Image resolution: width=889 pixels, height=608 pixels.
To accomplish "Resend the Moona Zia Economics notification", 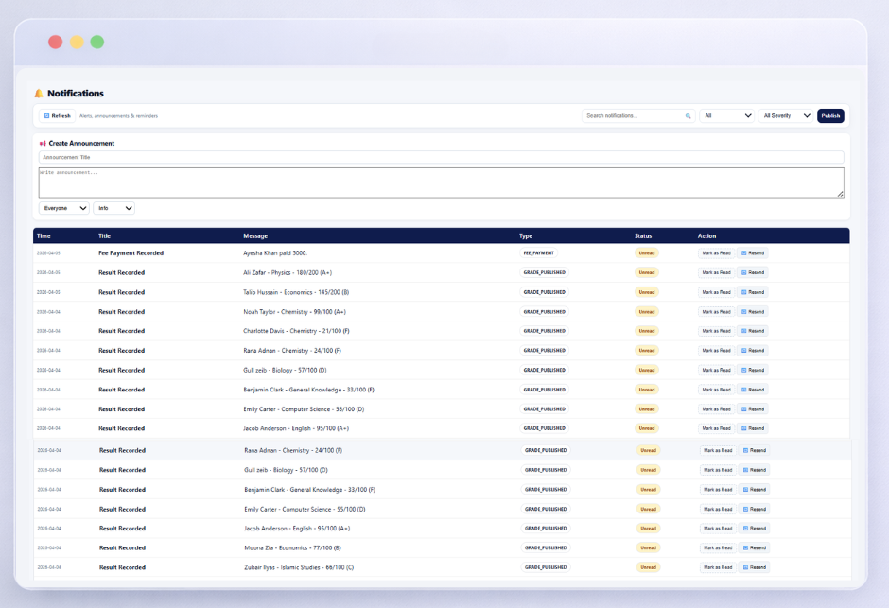I will (x=755, y=547).
